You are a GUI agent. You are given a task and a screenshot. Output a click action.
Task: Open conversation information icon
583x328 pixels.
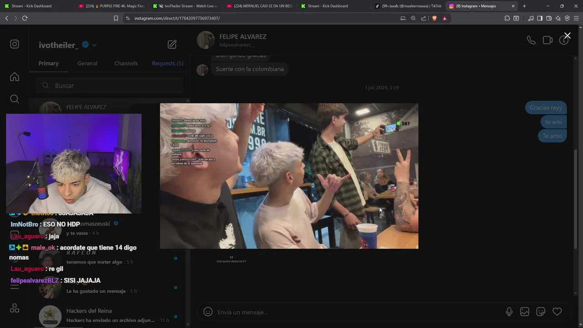tap(564, 40)
